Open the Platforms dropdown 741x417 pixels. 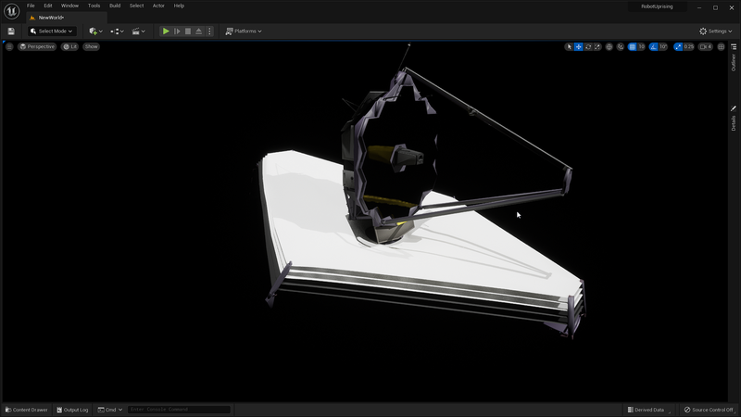coord(244,32)
